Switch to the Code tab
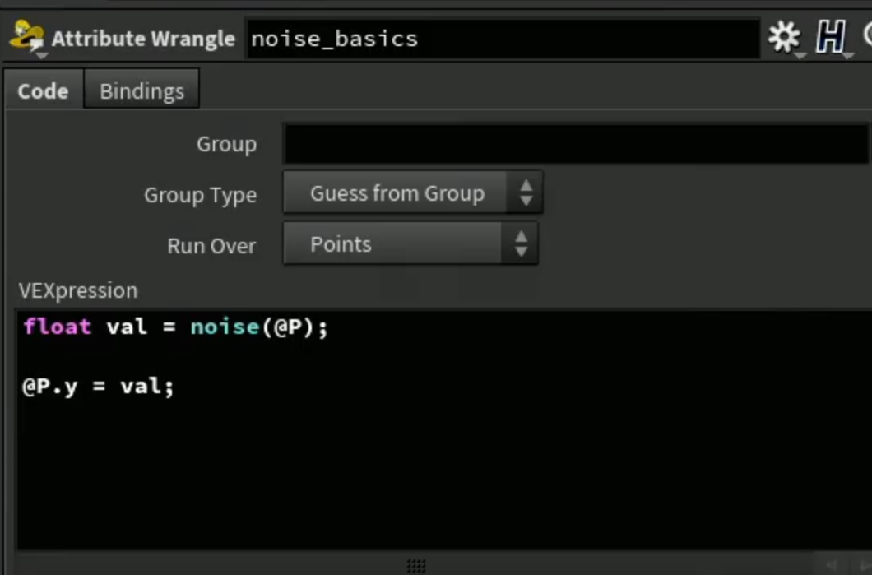872x575 pixels. click(x=44, y=90)
